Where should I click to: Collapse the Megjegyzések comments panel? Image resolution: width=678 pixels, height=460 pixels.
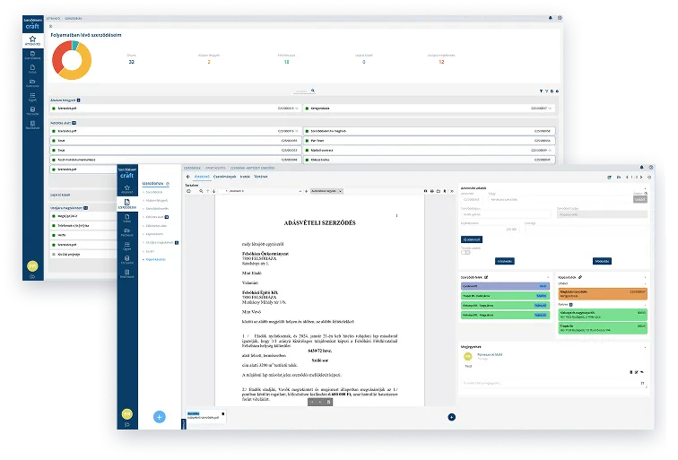point(645,345)
